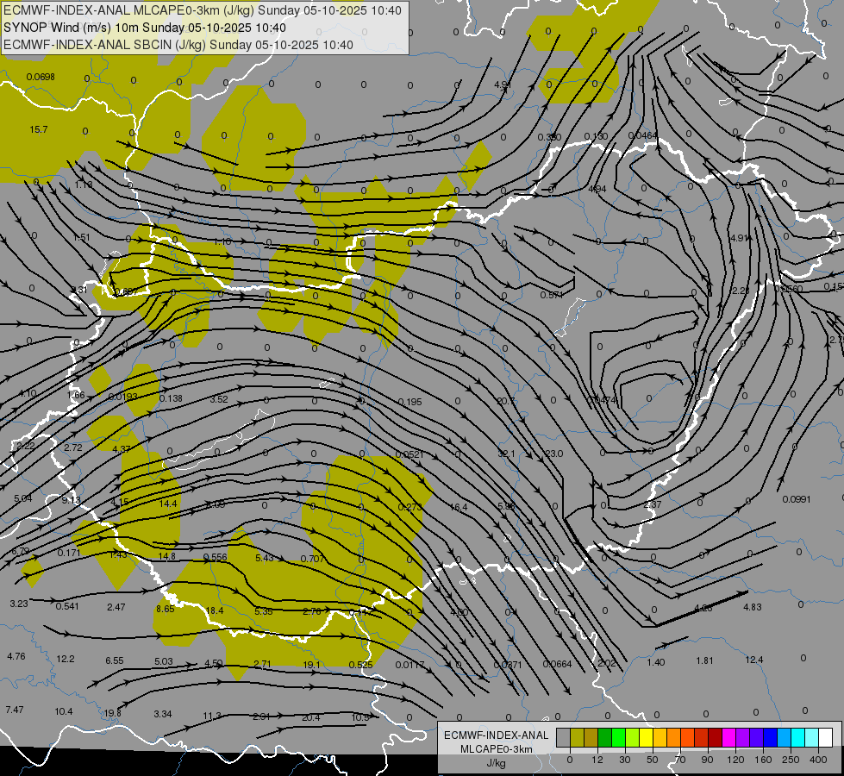Viewport: 844px width, 776px height.
Task: Click the 32.1 grid value
Action: tap(507, 454)
